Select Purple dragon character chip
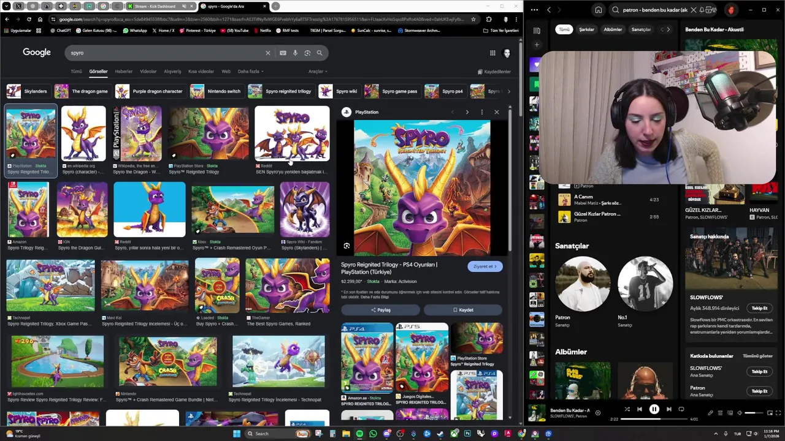Image resolution: width=785 pixels, height=441 pixels. tap(150, 91)
